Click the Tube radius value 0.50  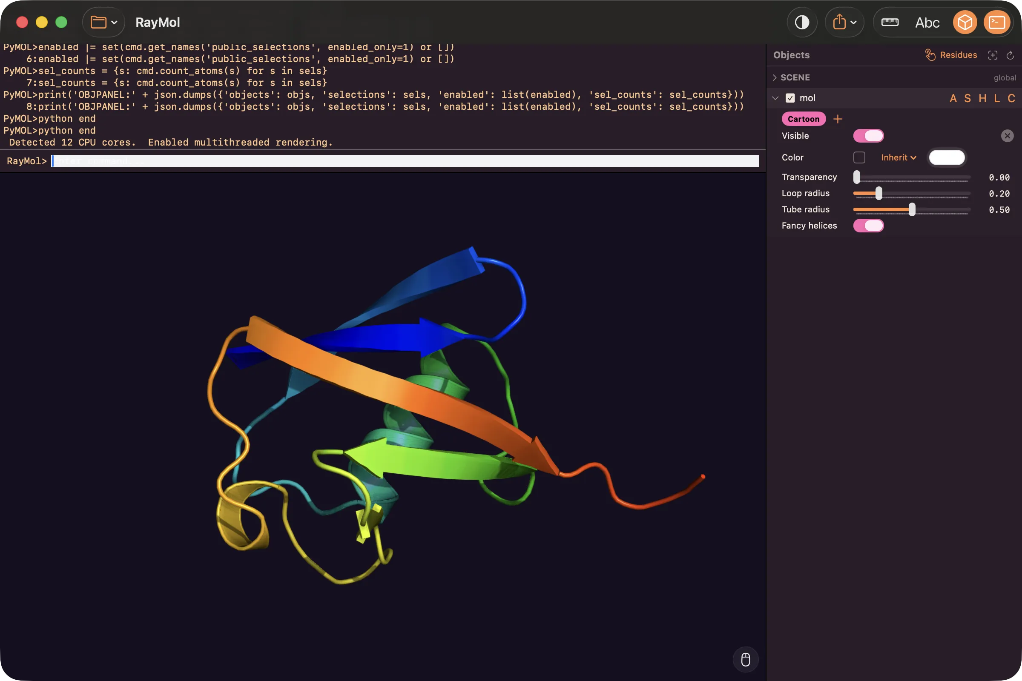[x=999, y=209]
